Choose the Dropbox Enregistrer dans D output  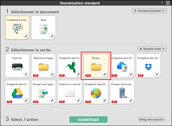click(x=148, y=66)
